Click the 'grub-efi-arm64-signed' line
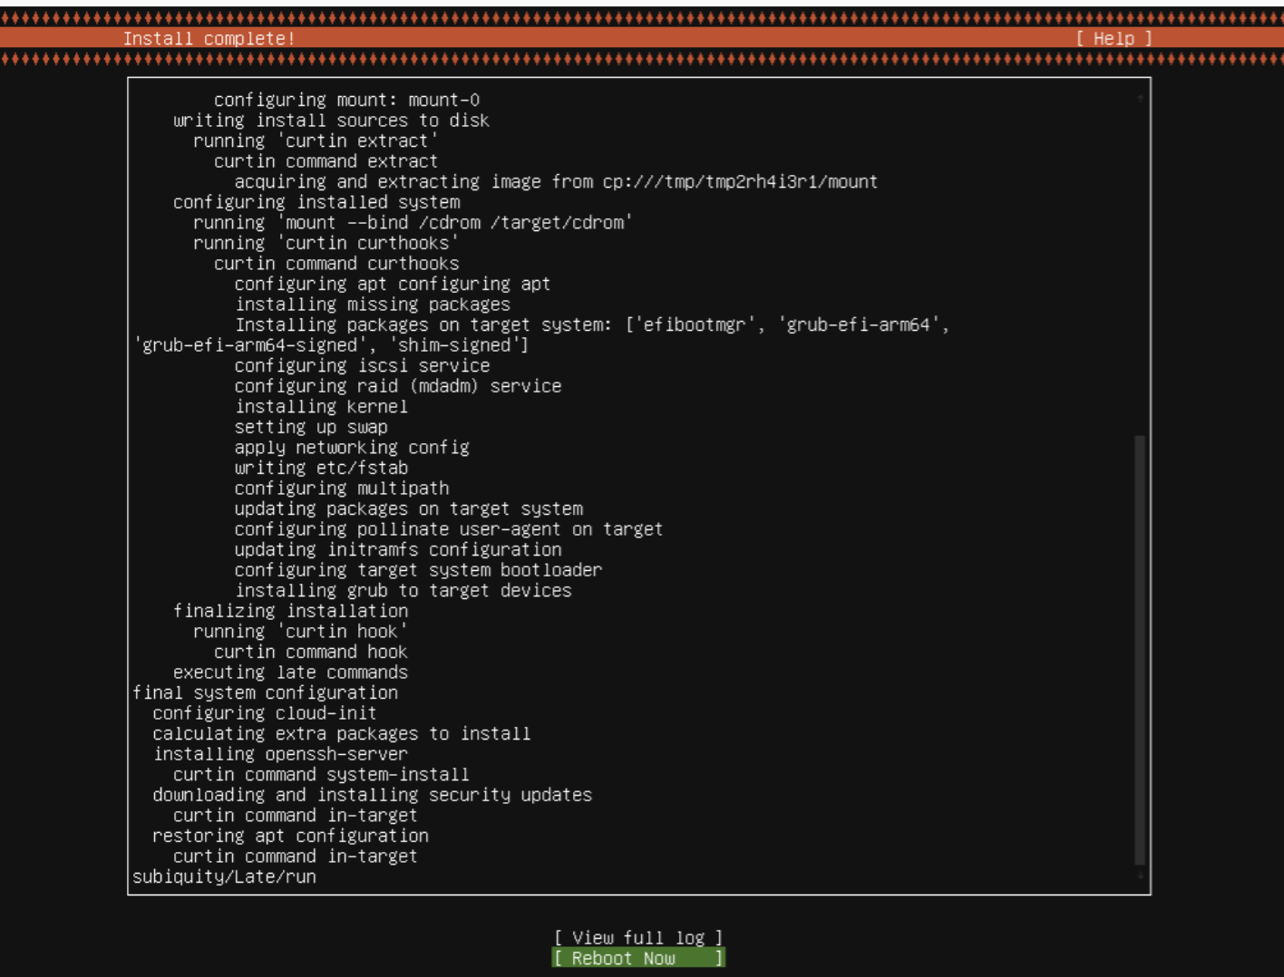The width and height of the screenshot is (1284, 977). tap(331, 344)
